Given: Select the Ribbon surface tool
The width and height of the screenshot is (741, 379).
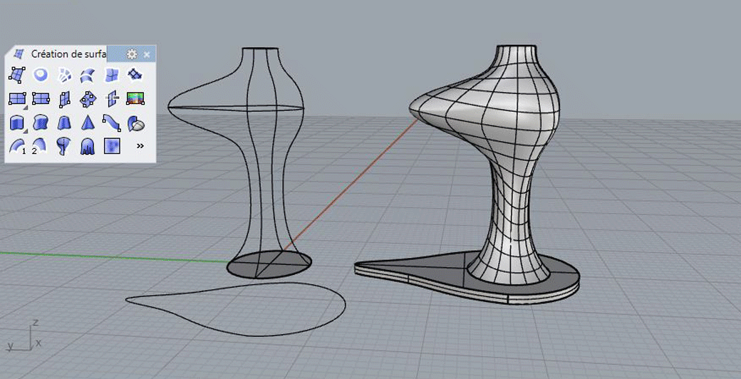Looking at the screenshot, I should pyautogui.click(x=112, y=123).
